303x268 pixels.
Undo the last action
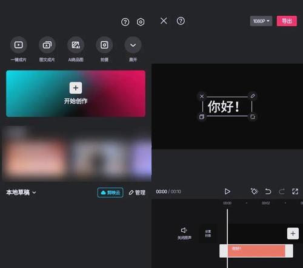(x=268, y=191)
